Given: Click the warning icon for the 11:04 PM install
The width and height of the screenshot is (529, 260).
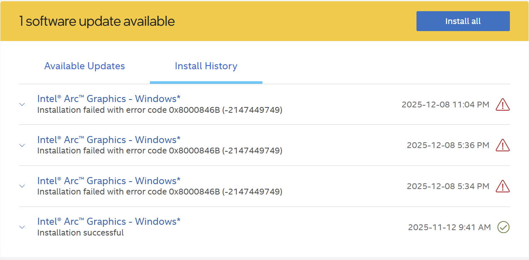Looking at the screenshot, I should 502,104.
